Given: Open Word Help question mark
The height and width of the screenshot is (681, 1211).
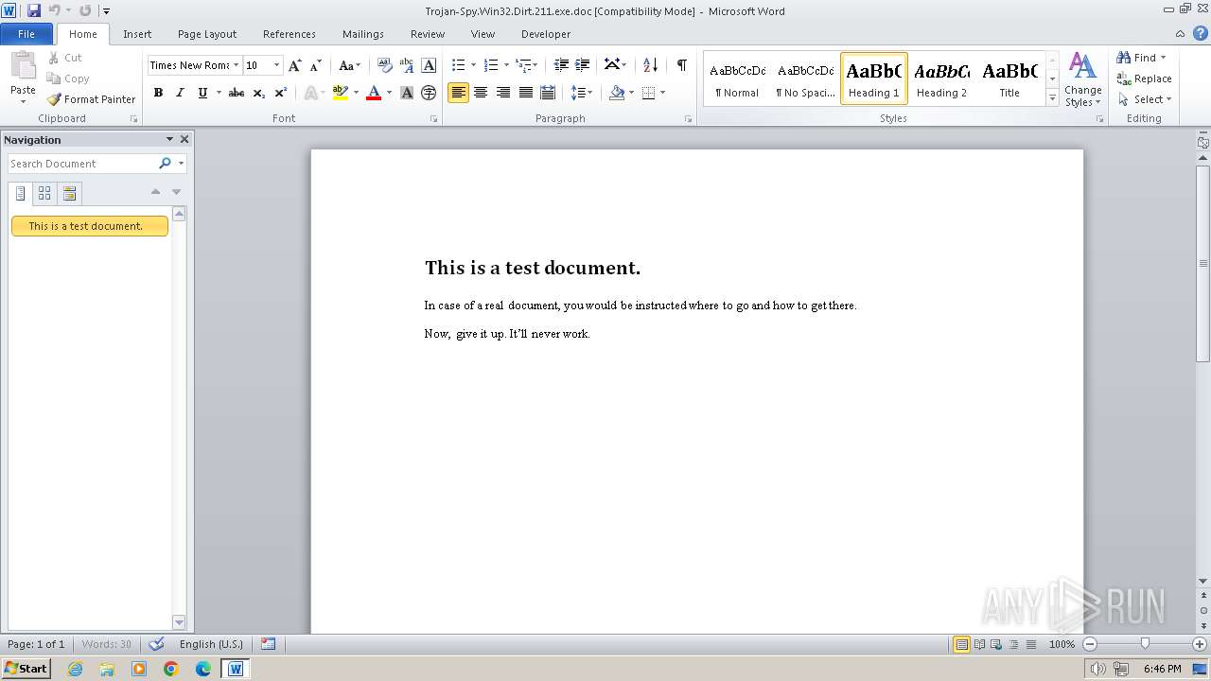Looking at the screenshot, I should point(1202,33).
